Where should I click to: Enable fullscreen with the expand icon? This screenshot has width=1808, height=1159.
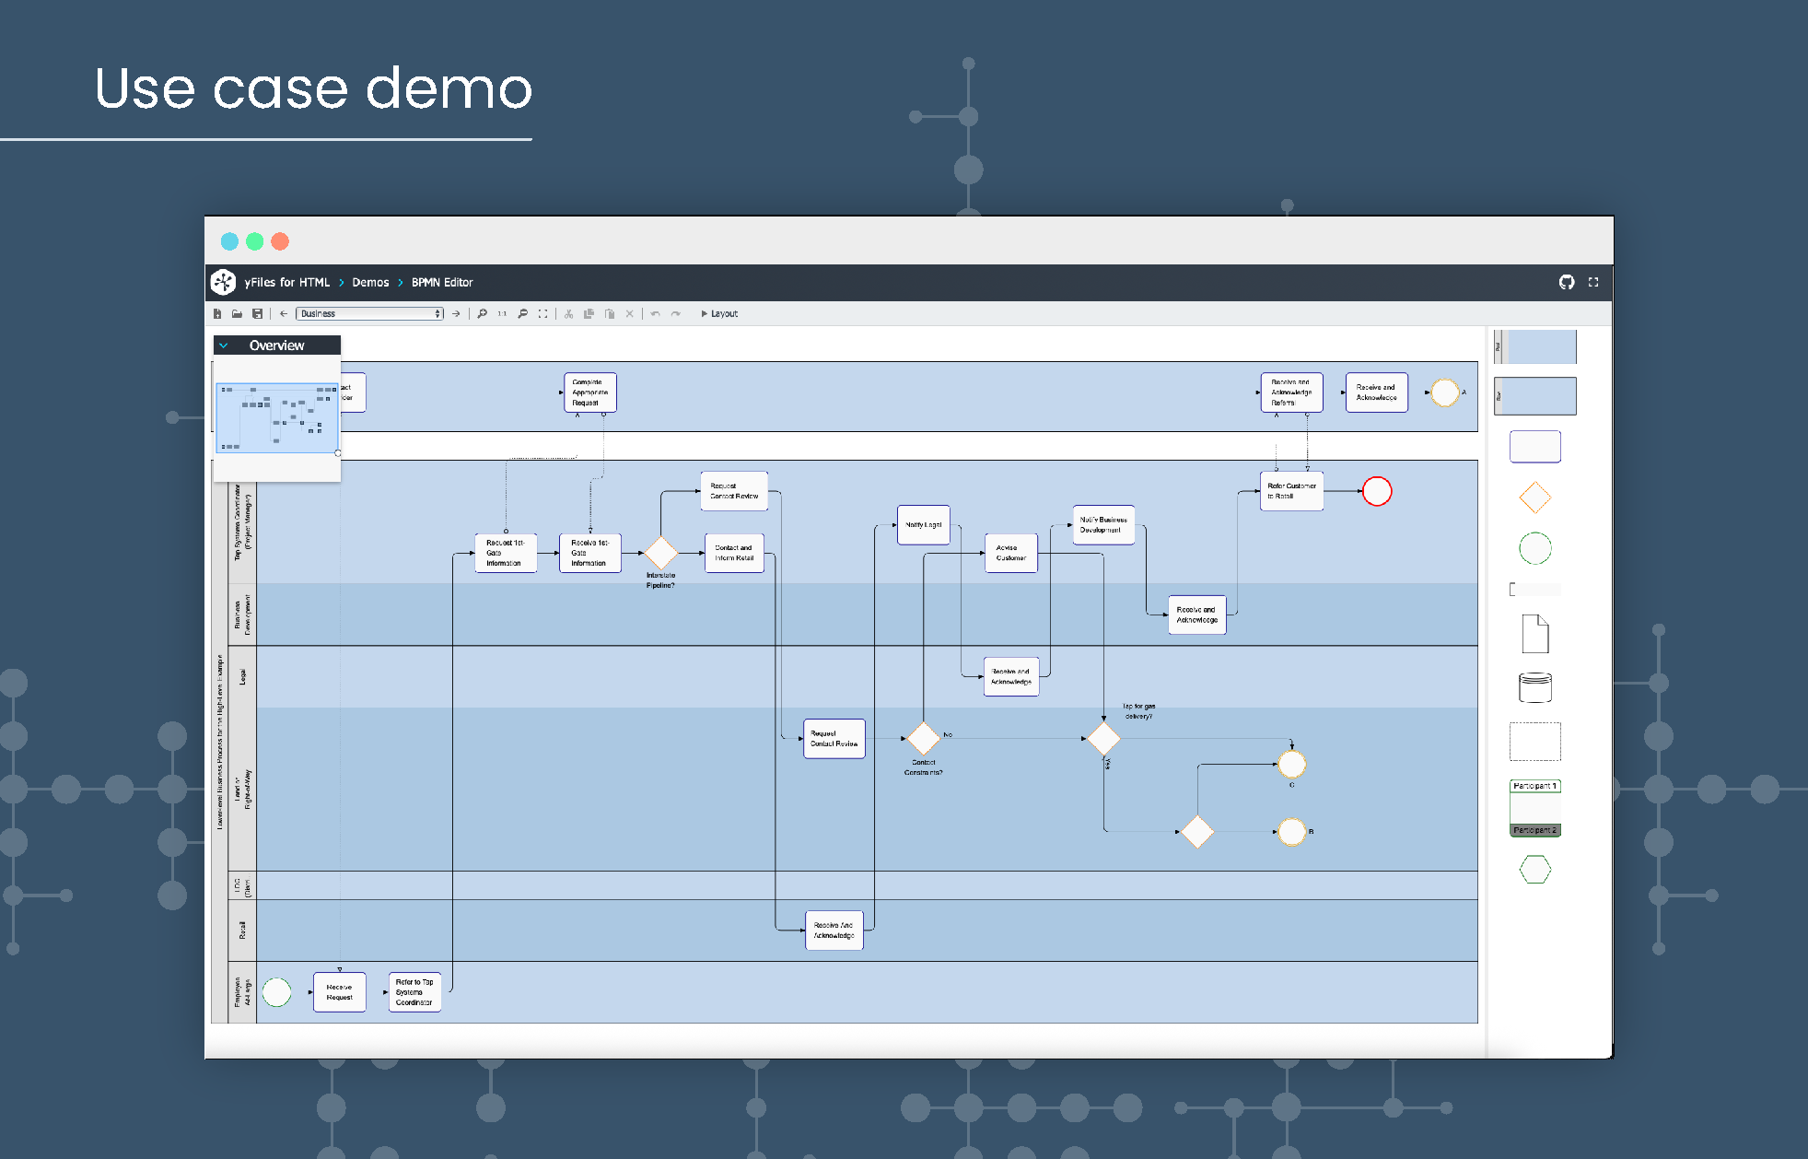pyautogui.click(x=1593, y=282)
